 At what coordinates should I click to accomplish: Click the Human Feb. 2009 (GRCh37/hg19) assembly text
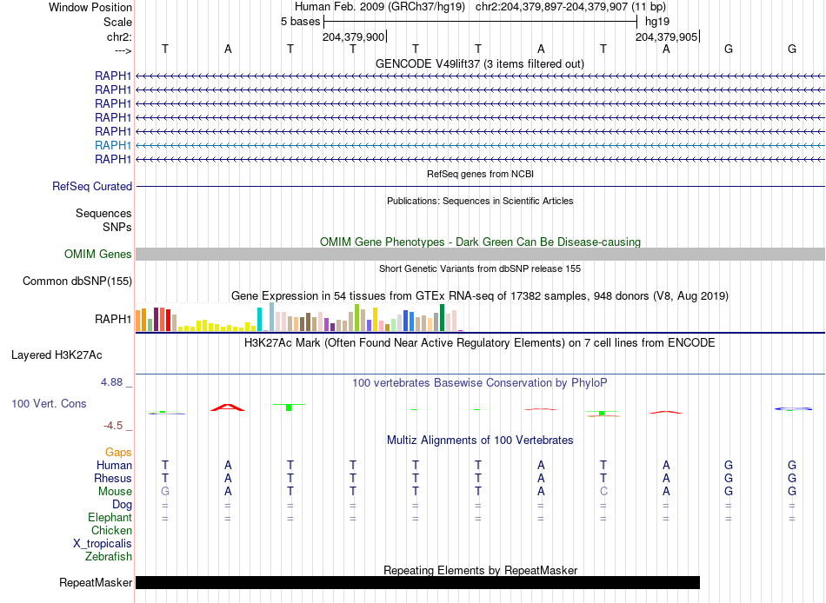point(380,7)
